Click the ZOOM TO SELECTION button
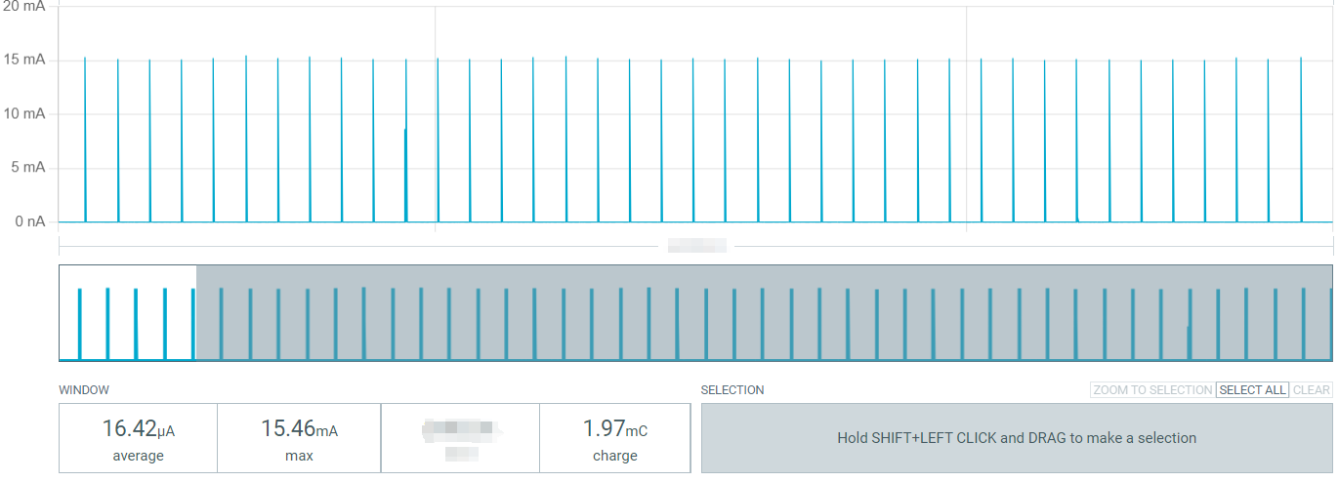The height and width of the screenshot is (482, 1339). pyautogui.click(x=1152, y=390)
